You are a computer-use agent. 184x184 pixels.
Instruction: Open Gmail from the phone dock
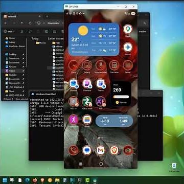click(x=101, y=150)
